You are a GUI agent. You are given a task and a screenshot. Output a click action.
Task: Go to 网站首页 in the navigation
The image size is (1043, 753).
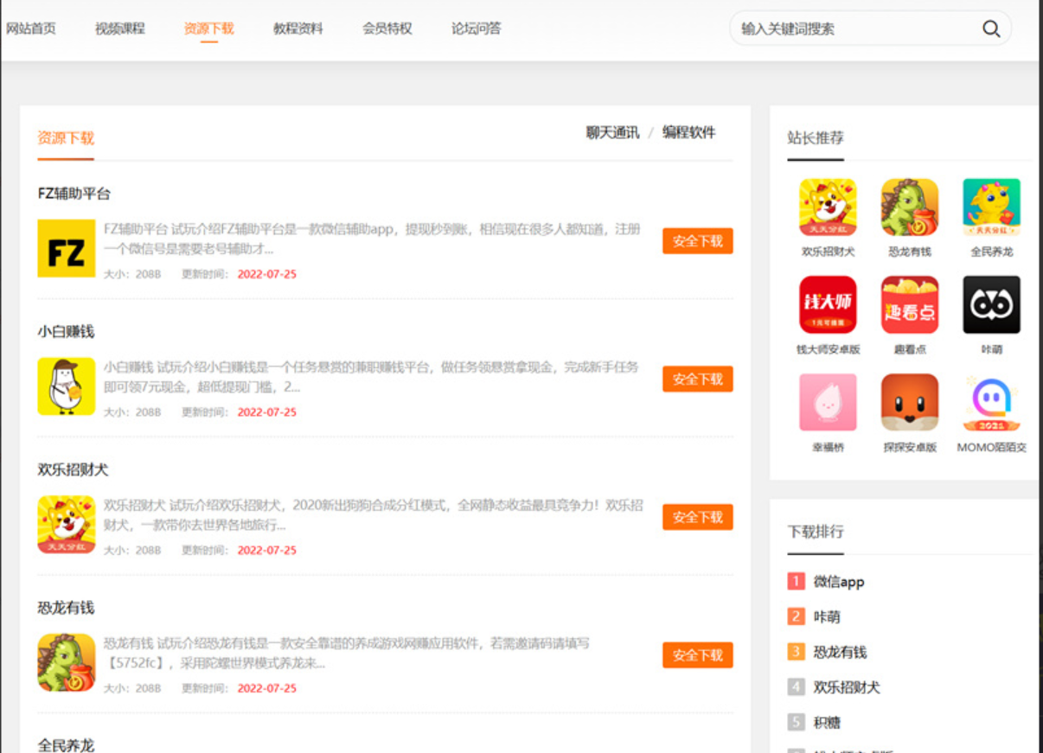click(x=31, y=29)
